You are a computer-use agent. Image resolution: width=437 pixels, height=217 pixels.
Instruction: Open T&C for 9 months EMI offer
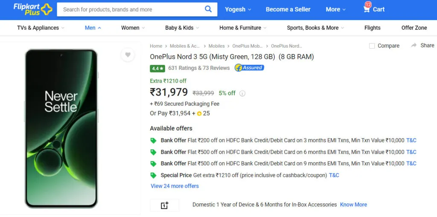click(411, 164)
